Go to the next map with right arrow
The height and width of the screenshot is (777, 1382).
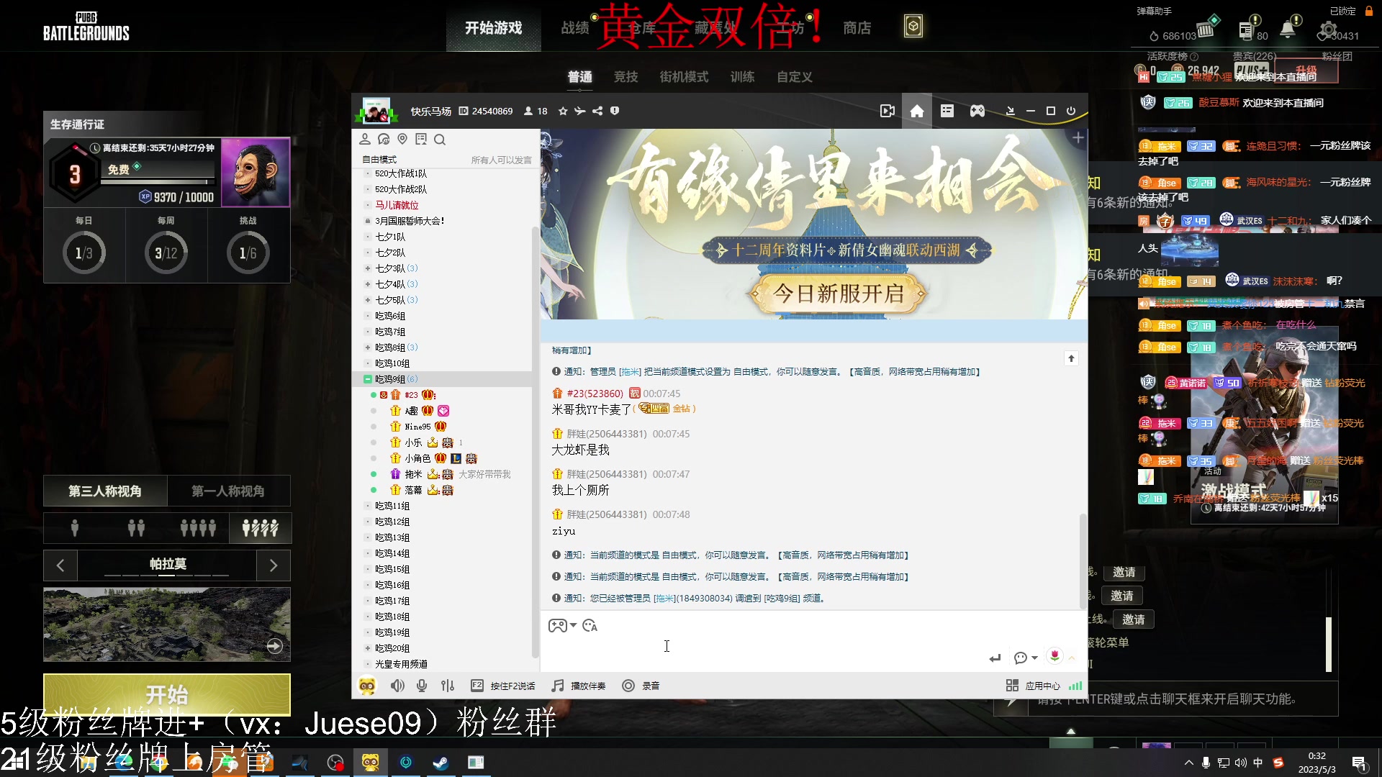tap(274, 565)
